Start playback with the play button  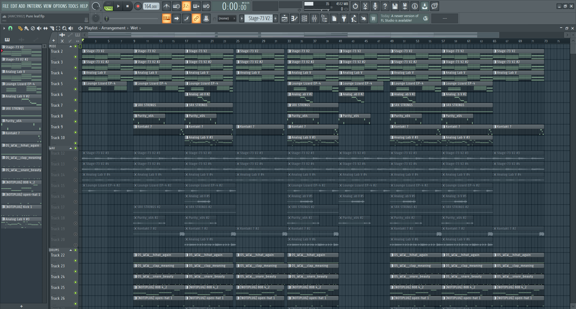(118, 6)
